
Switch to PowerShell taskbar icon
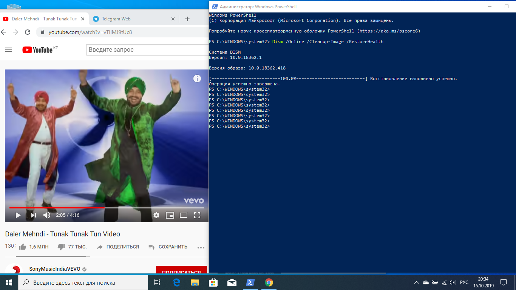coord(250,282)
